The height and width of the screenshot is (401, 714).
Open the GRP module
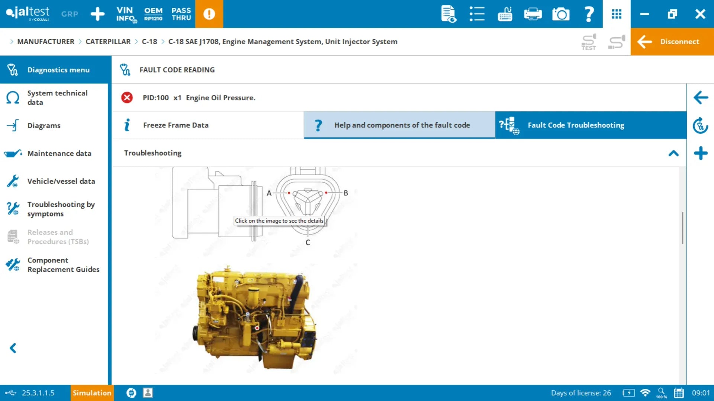[x=70, y=14]
